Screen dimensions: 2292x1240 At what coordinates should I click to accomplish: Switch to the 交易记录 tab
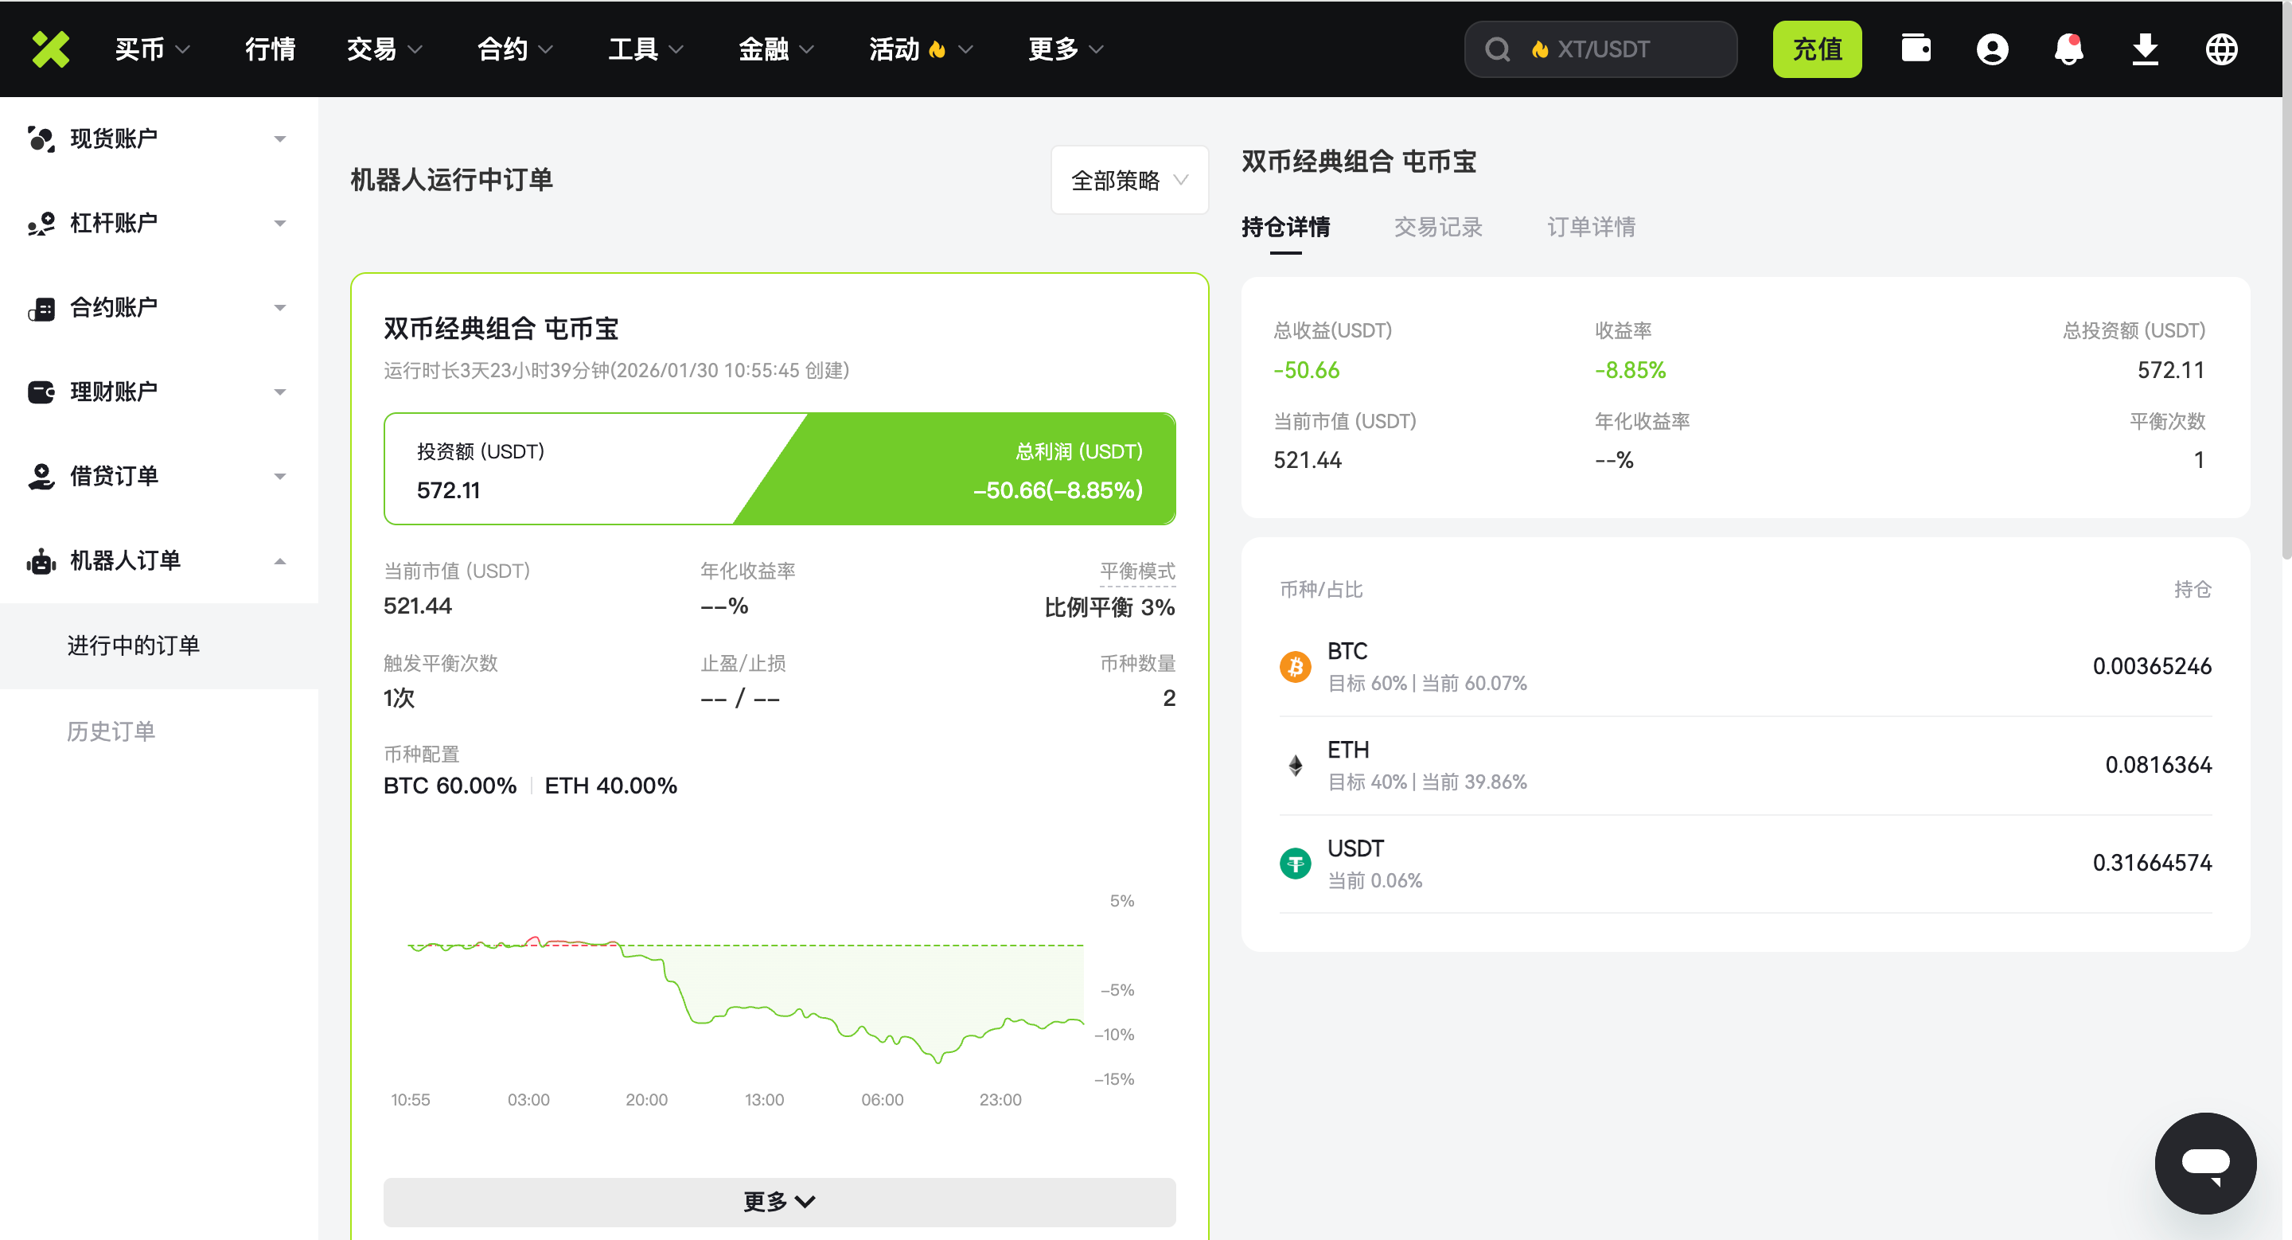point(1438,228)
